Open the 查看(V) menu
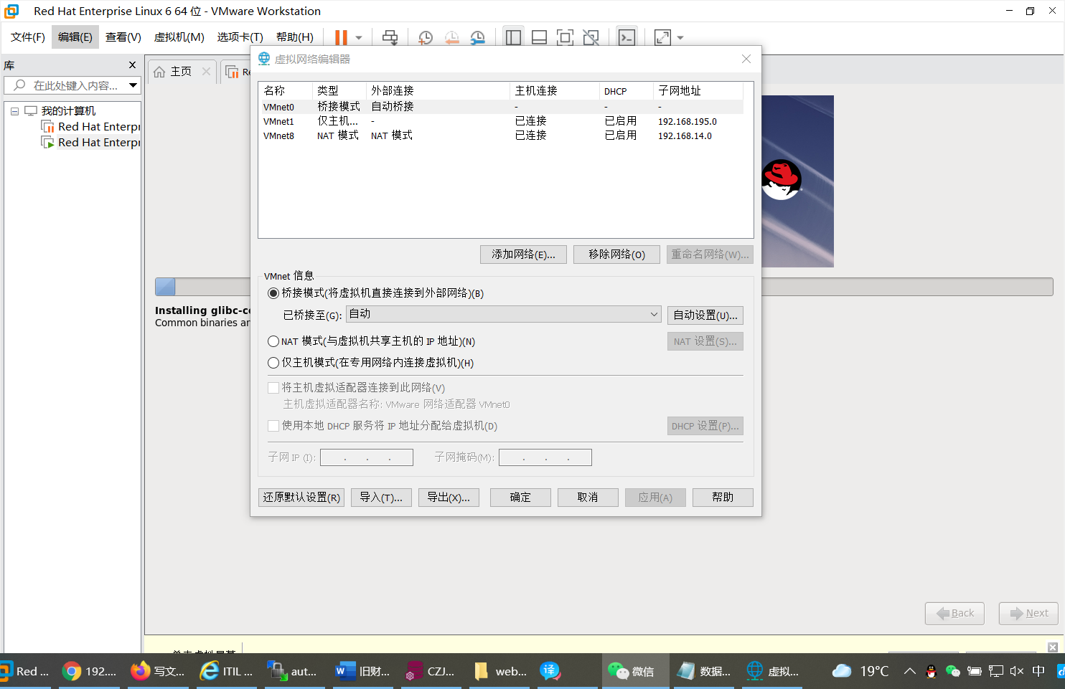Image resolution: width=1065 pixels, height=689 pixels. click(123, 37)
